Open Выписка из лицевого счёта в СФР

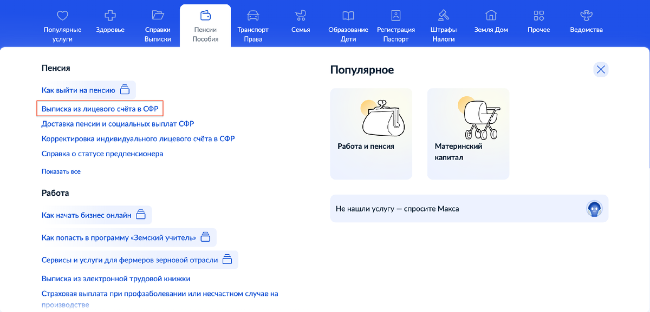[100, 108]
